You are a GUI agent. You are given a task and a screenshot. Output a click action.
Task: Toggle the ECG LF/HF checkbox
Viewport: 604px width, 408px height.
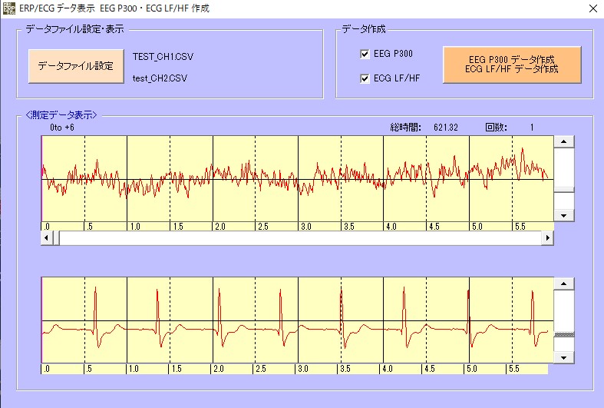pyautogui.click(x=365, y=78)
